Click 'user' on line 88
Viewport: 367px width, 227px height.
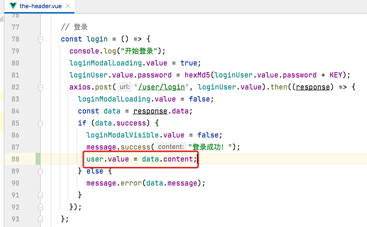click(95, 159)
